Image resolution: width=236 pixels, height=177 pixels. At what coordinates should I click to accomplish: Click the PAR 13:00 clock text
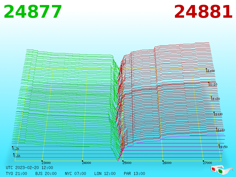pyautogui.click(x=135, y=173)
